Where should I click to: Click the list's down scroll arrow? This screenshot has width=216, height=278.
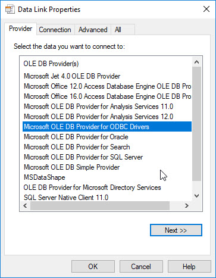click(x=196, y=196)
